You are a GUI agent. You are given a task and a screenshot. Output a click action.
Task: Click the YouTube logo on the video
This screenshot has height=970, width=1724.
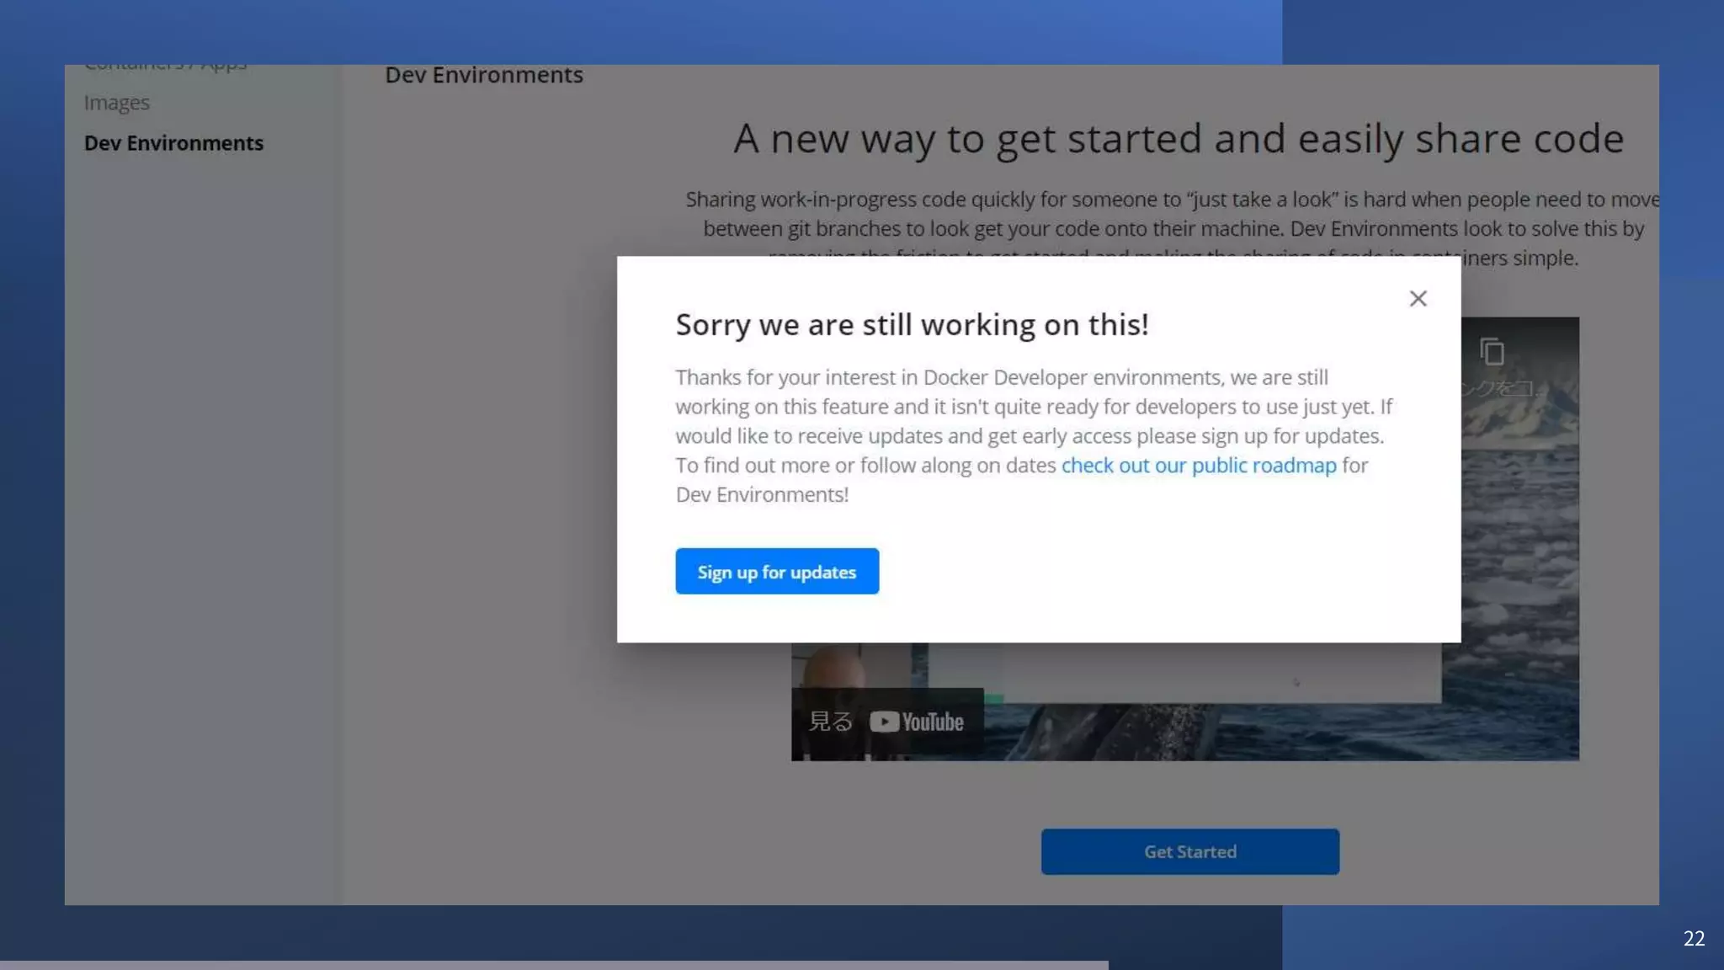click(x=917, y=722)
